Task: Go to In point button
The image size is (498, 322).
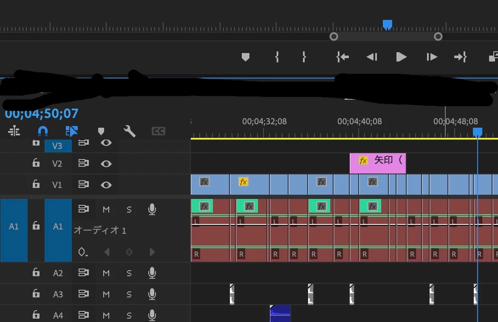Action: tap(342, 57)
